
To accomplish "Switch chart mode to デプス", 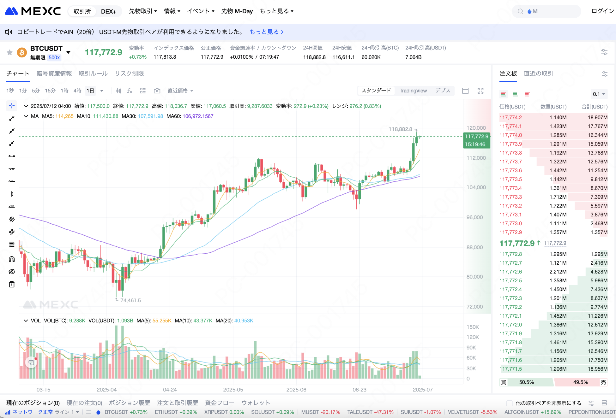I will click(443, 91).
